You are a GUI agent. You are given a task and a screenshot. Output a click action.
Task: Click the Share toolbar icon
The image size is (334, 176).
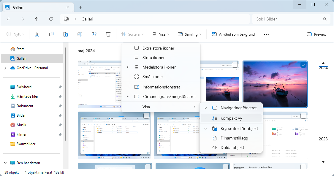pos(94,34)
